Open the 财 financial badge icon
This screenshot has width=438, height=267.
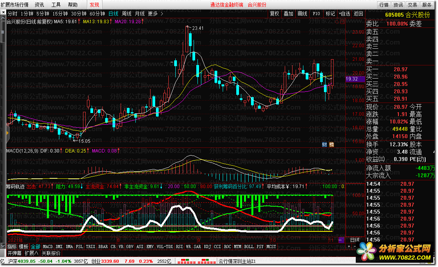pyautogui.click(x=324, y=144)
